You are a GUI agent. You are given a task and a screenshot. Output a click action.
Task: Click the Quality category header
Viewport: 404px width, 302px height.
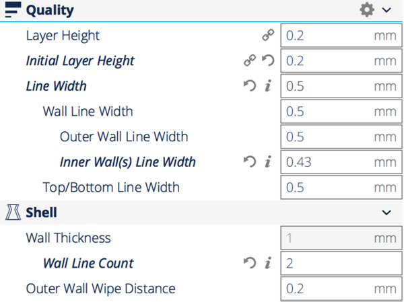coord(50,10)
